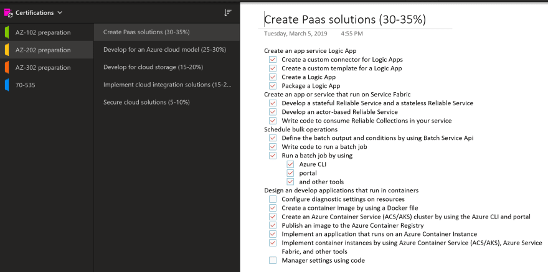Open the Certifications notebook dropdown
The width and height of the screenshot is (548, 272).
[x=60, y=12]
